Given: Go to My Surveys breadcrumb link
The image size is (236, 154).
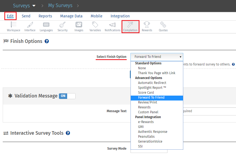Looking at the screenshot, I should pos(60,5).
